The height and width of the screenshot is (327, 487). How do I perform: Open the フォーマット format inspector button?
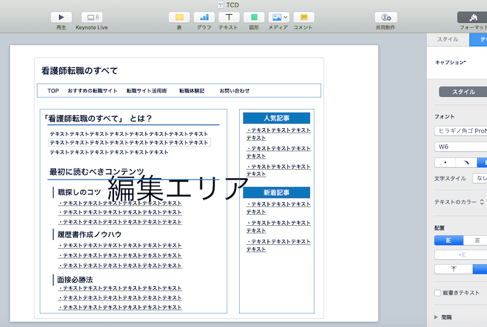(x=473, y=17)
